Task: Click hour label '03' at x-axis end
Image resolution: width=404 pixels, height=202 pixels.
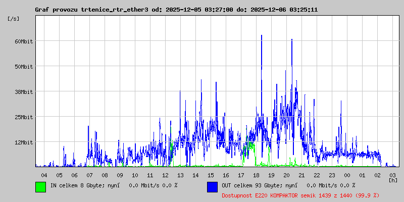Action: (x=392, y=175)
